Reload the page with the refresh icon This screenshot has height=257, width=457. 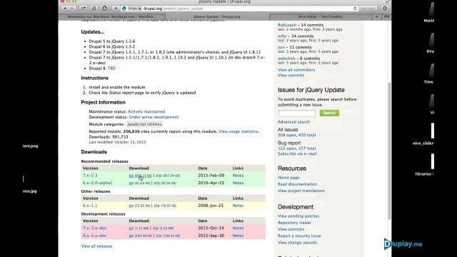tap(355, 9)
